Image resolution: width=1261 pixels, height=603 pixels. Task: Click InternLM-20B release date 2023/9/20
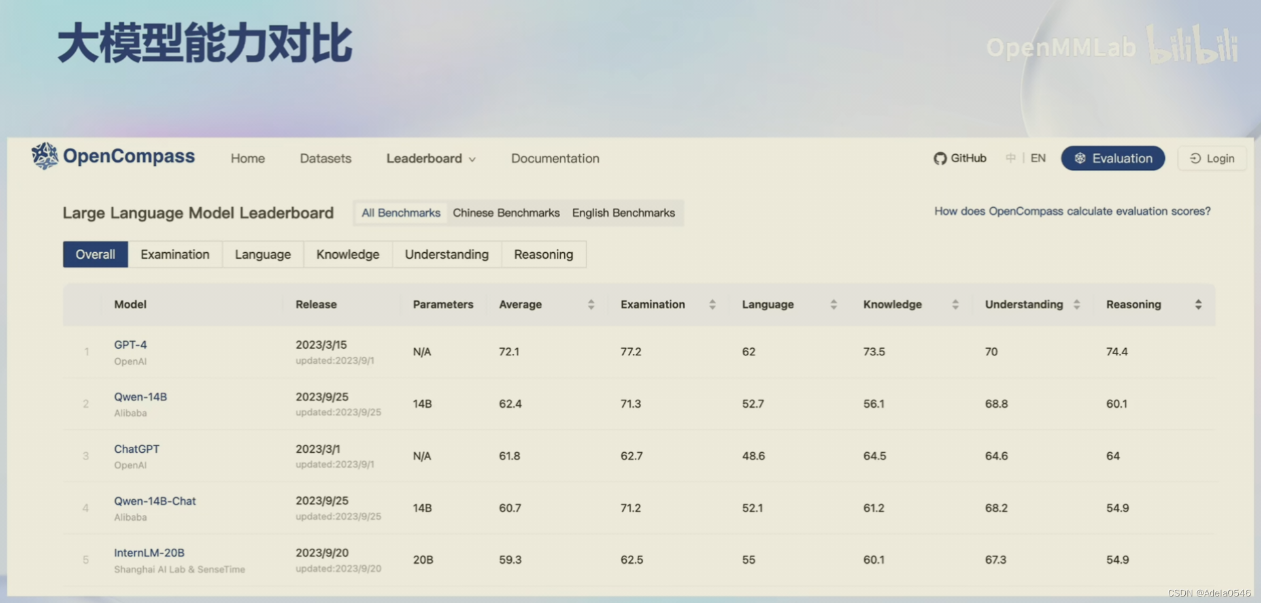(322, 553)
